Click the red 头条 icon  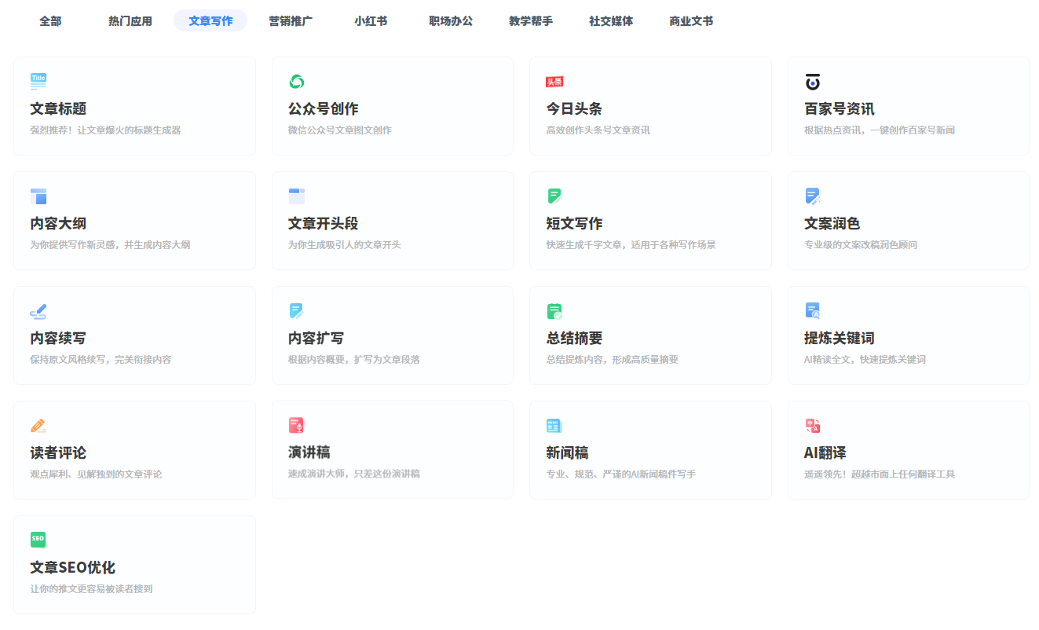pos(554,82)
